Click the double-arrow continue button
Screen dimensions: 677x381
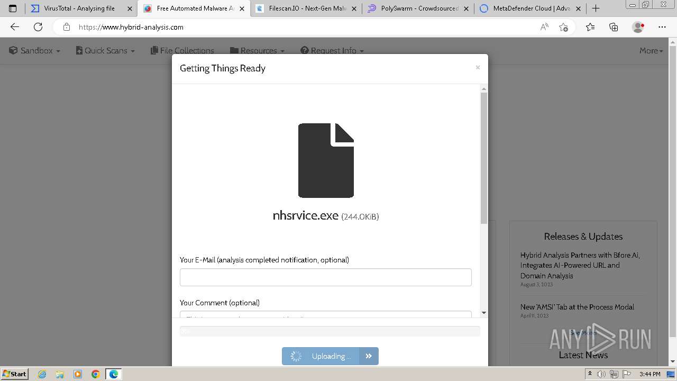pos(369,356)
